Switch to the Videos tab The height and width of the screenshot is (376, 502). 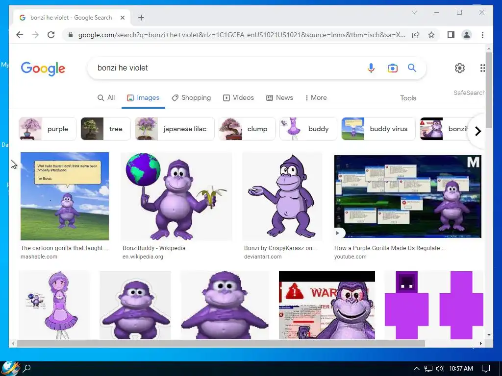tap(239, 98)
